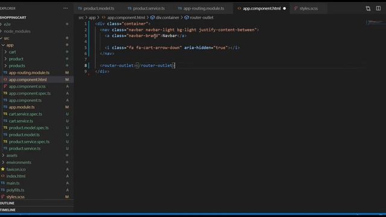
Task: Click the TS icon beside main.ts
Action: (x=2, y=183)
